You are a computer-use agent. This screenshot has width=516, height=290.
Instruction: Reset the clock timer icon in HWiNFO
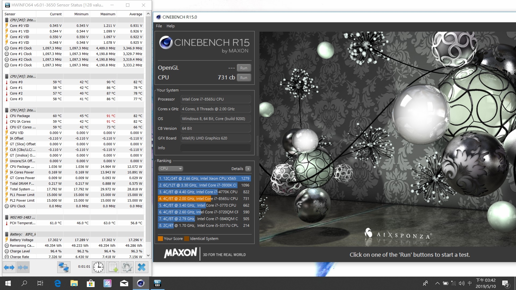pos(98,267)
